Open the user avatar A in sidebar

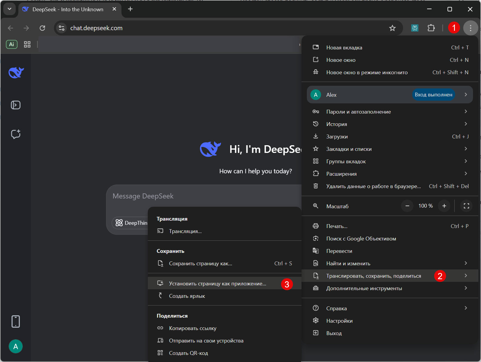16,346
